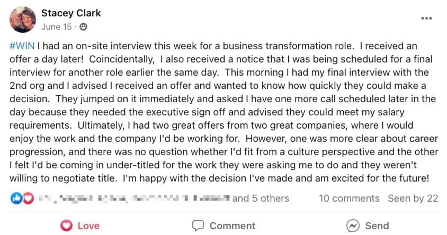This screenshot has height=235, width=447.
Task: Click the red heart reaction summary icon
Action: click(x=28, y=198)
